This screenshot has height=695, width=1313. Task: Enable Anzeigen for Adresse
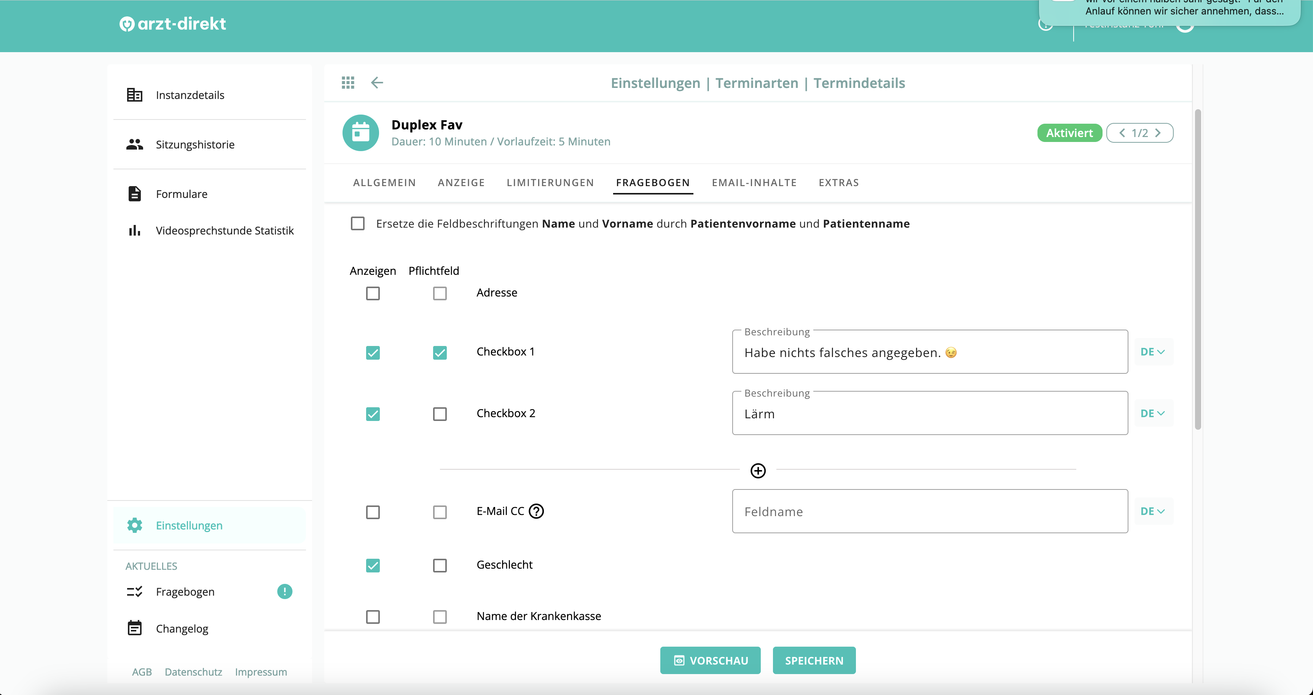373,293
